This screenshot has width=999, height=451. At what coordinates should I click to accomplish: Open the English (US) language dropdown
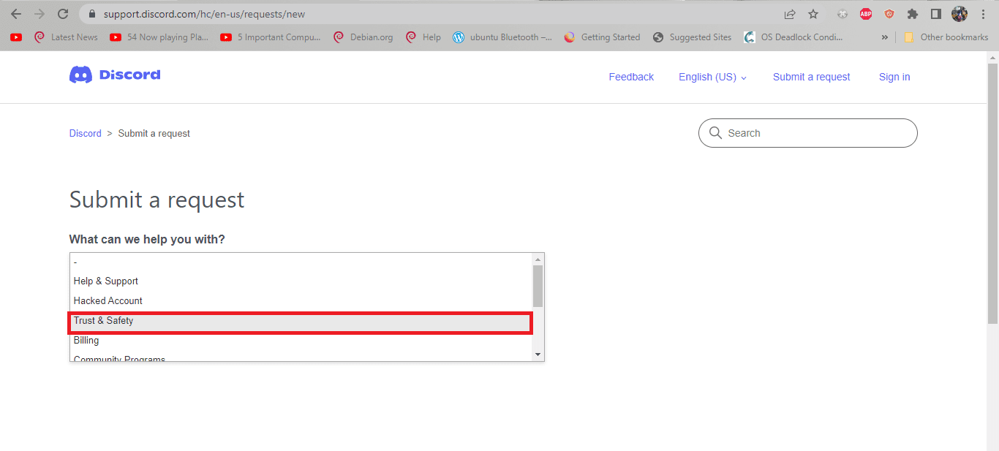pyautogui.click(x=712, y=77)
